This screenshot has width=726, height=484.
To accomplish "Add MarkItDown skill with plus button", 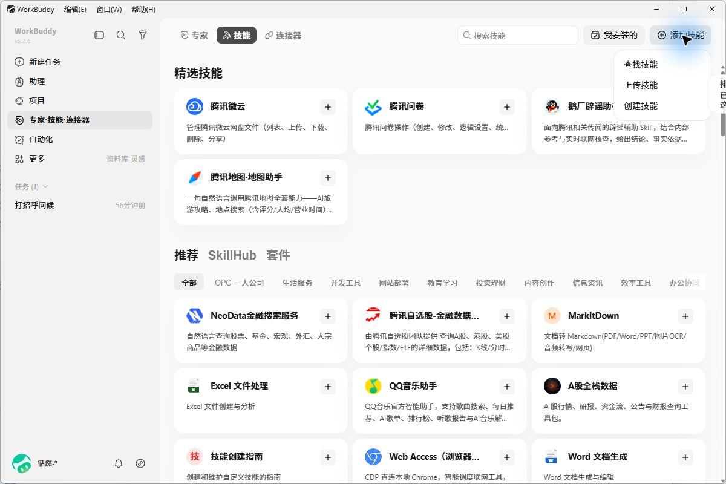I will tap(685, 316).
